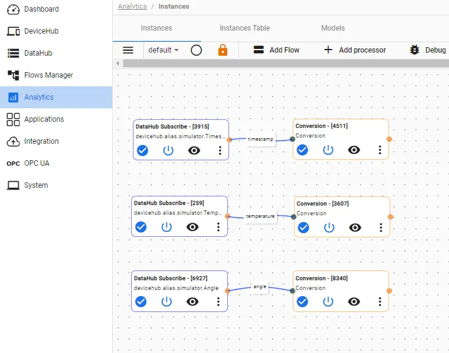Click the Flows Manager icon
This screenshot has height=353, width=449.
click(13, 75)
